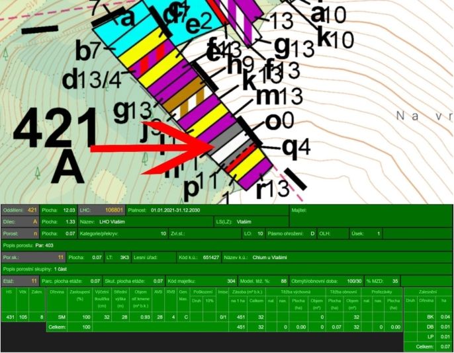
Task: Click the large division number 421 on map
Action: [x=55, y=128]
